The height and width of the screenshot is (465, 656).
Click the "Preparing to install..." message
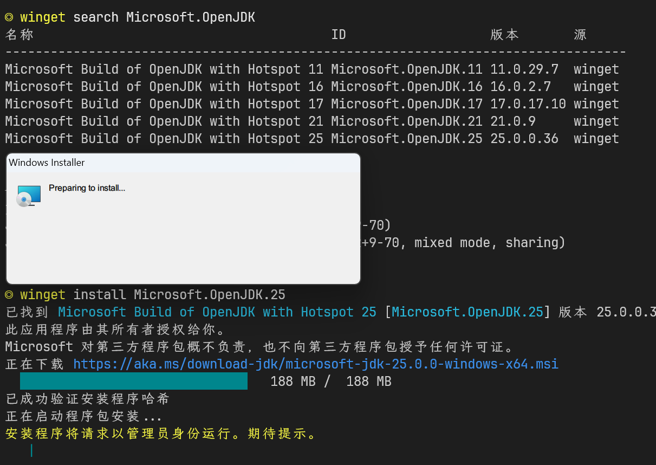pos(87,188)
